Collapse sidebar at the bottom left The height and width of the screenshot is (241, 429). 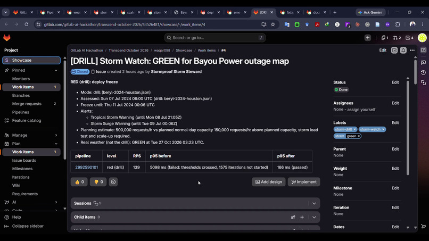tap(24, 226)
